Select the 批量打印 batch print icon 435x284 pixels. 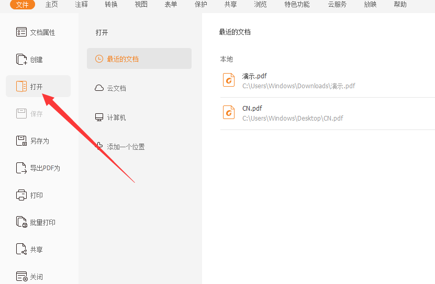[x=21, y=222]
